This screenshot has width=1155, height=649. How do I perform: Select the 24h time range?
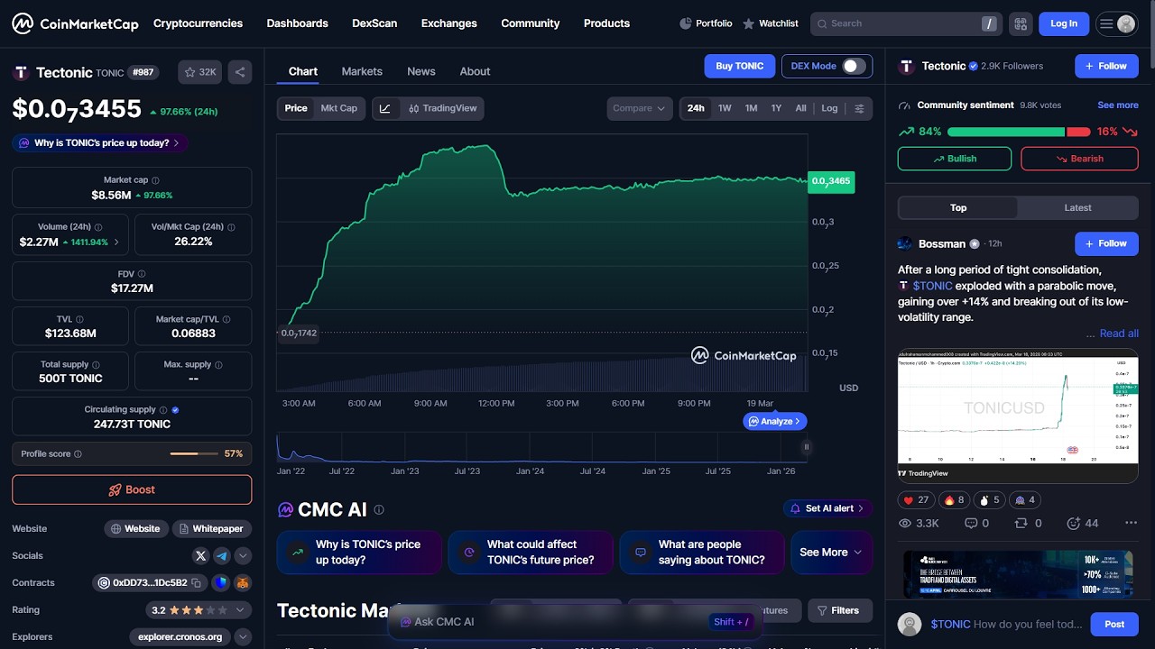coord(696,108)
